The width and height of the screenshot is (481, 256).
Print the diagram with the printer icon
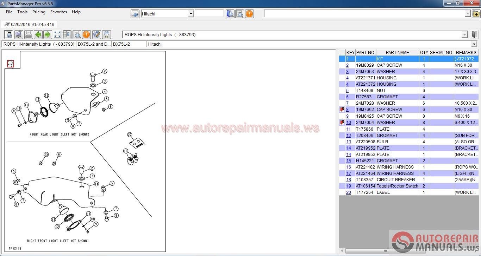[28, 34]
